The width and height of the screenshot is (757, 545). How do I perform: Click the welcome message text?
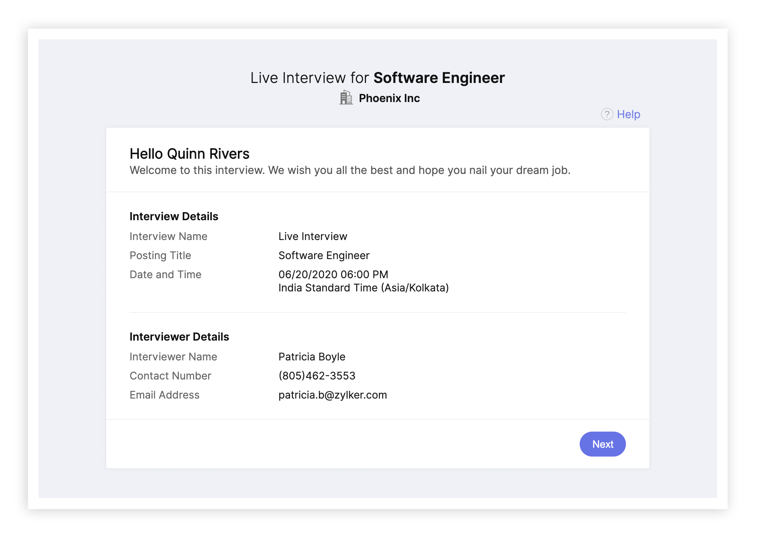pyautogui.click(x=349, y=170)
